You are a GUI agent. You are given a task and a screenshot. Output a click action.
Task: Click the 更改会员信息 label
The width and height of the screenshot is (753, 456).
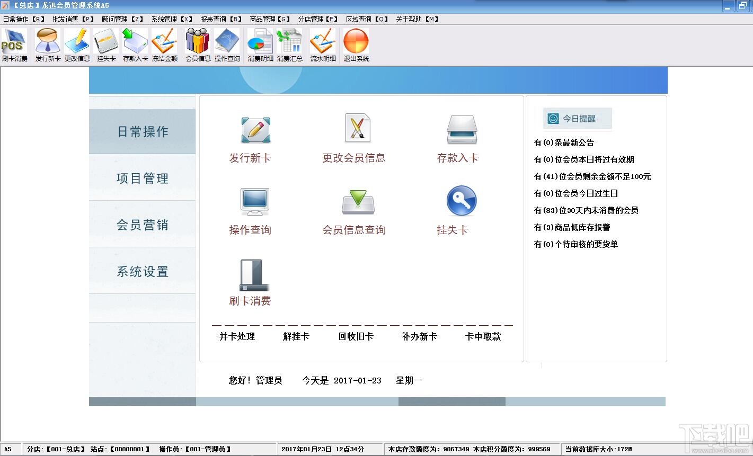pos(354,158)
